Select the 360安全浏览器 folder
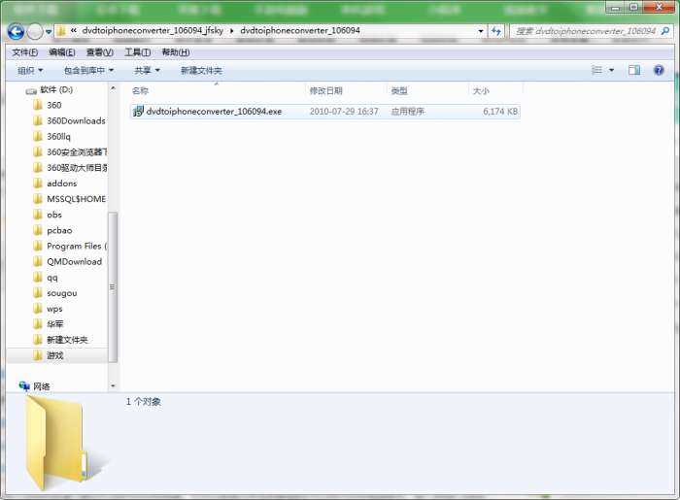Image resolution: width=680 pixels, height=500 pixels. [77, 152]
